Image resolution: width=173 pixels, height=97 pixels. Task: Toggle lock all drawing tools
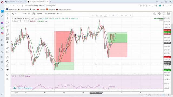coord(7,65)
